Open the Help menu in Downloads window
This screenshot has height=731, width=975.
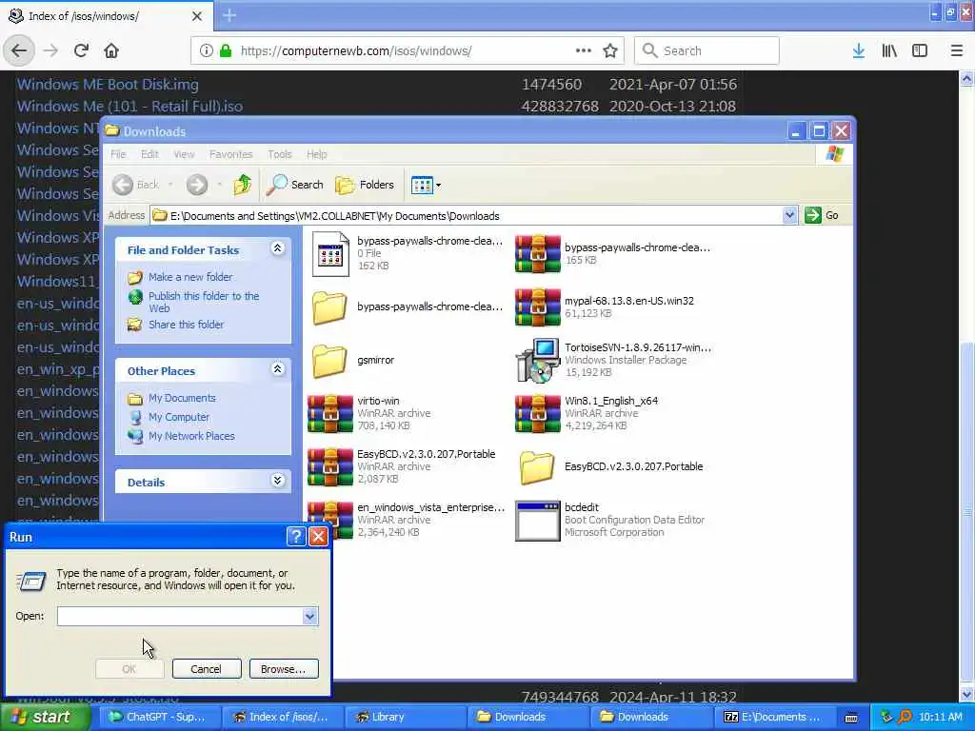pyautogui.click(x=316, y=154)
